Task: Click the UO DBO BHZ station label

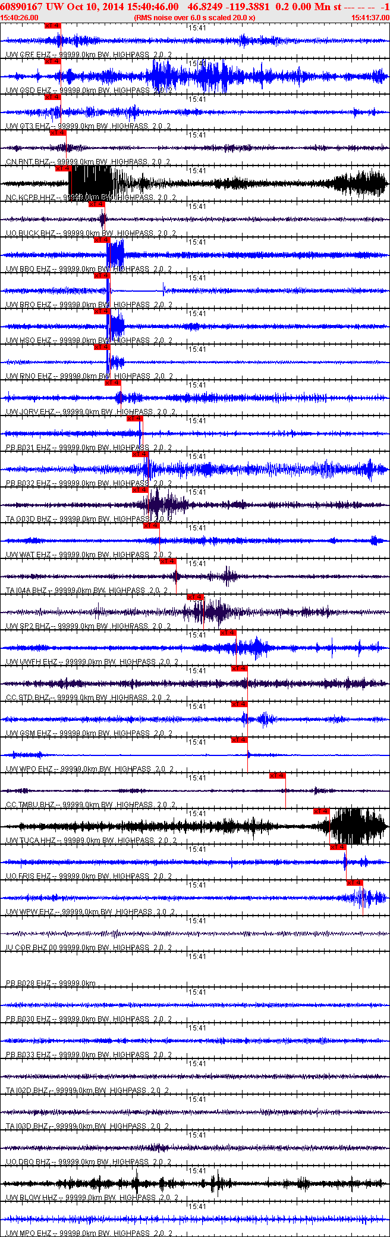Action: [29, 1162]
